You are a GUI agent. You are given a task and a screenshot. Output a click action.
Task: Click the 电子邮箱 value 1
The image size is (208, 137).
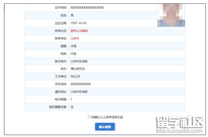(71, 99)
